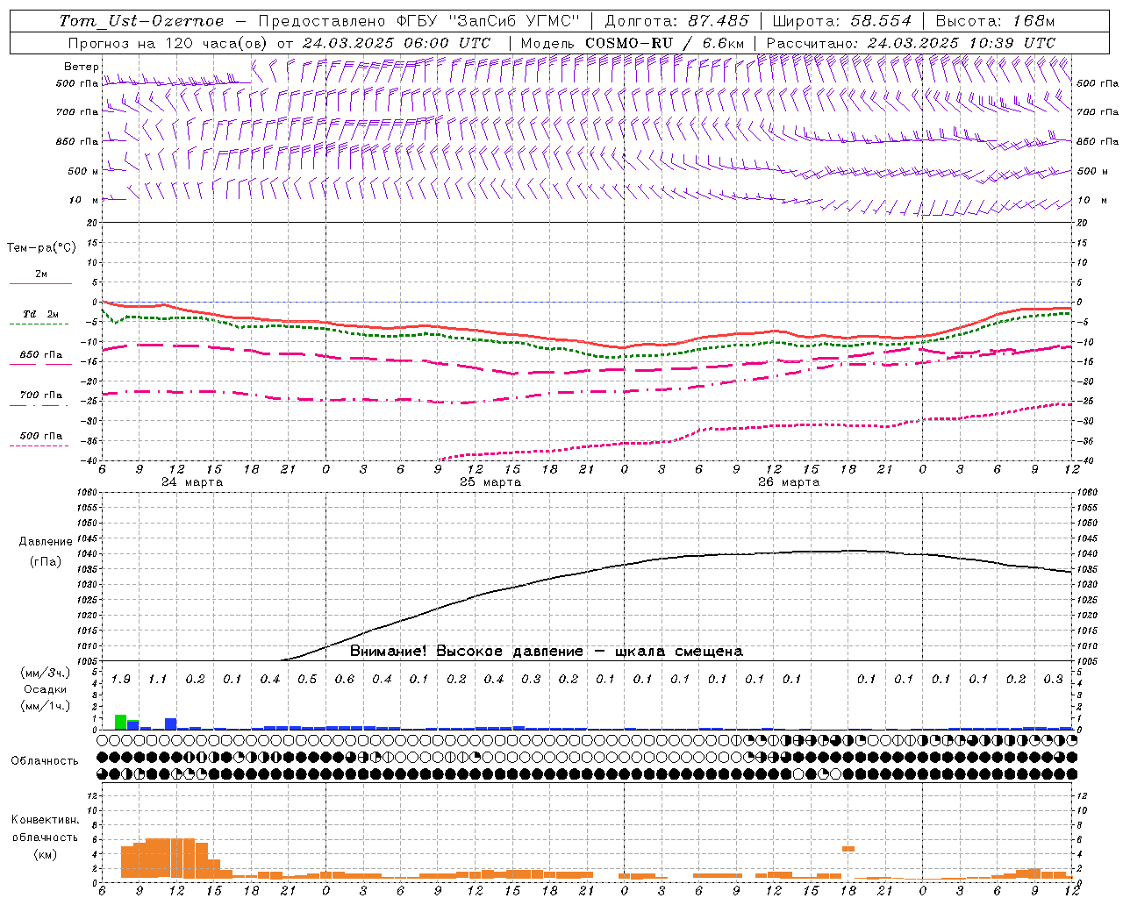
Task: Click the 1.9 precipitation total value
Action: pos(121,680)
